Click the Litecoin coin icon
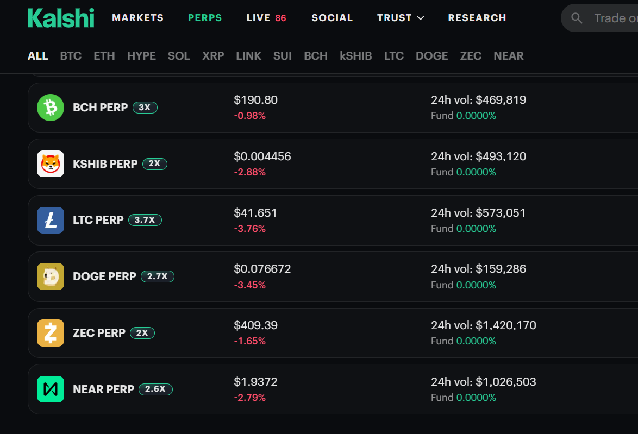The width and height of the screenshot is (638, 434). [51, 220]
